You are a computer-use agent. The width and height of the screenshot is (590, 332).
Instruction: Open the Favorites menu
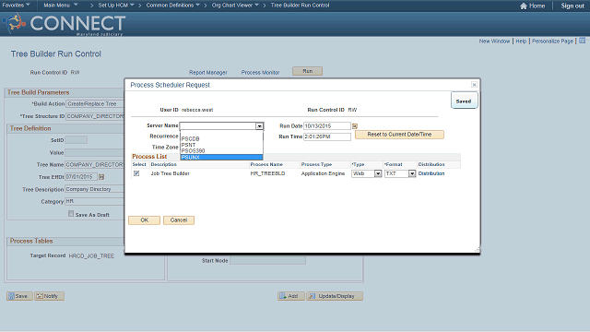[x=17, y=6]
